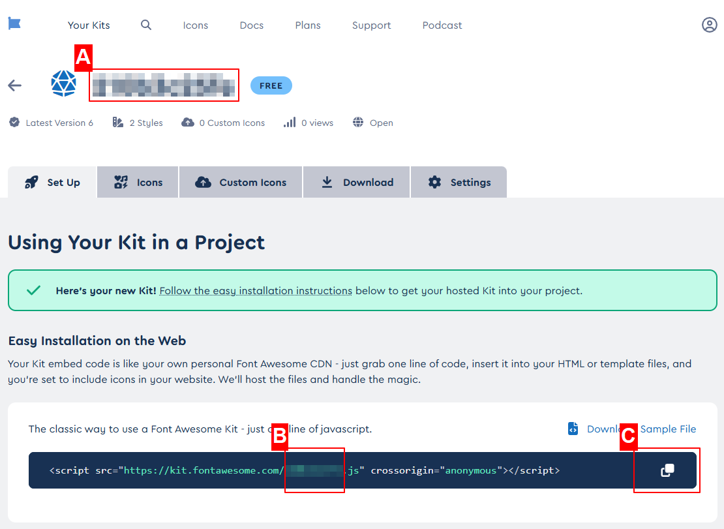Click the views bar chart icon
The height and width of the screenshot is (529, 724).
click(290, 123)
